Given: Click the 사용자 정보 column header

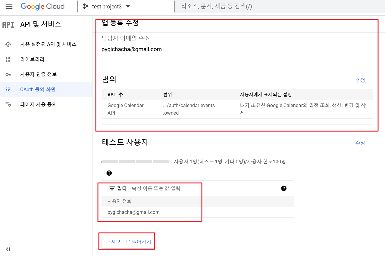Looking at the screenshot, I should (x=119, y=201).
